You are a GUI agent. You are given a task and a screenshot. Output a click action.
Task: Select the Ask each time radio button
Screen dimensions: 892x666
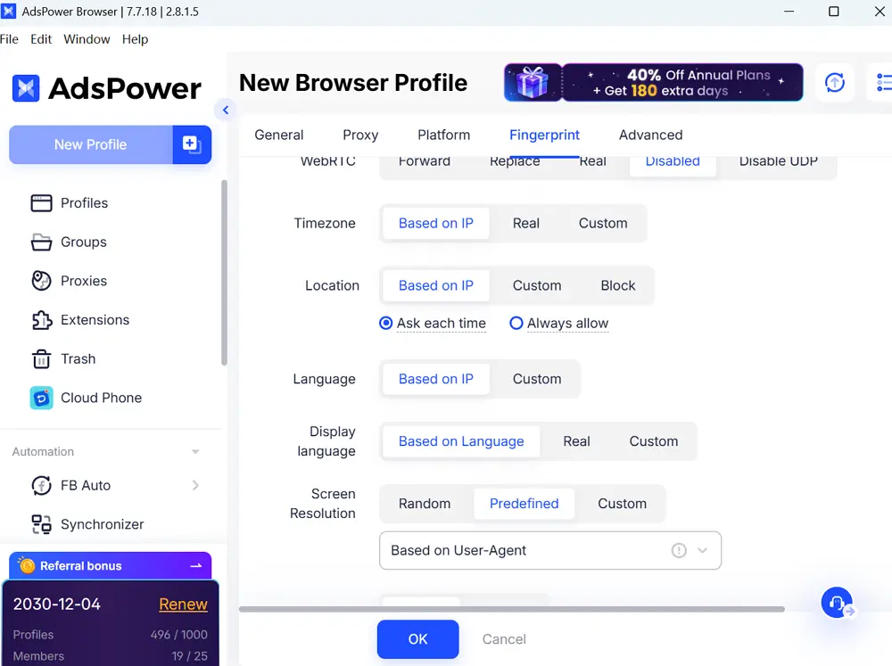[x=385, y=324]
